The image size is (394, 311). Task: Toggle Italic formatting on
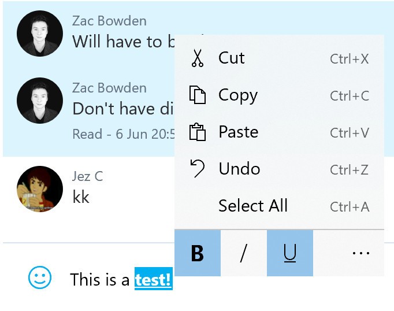click(x=243, y=253)
